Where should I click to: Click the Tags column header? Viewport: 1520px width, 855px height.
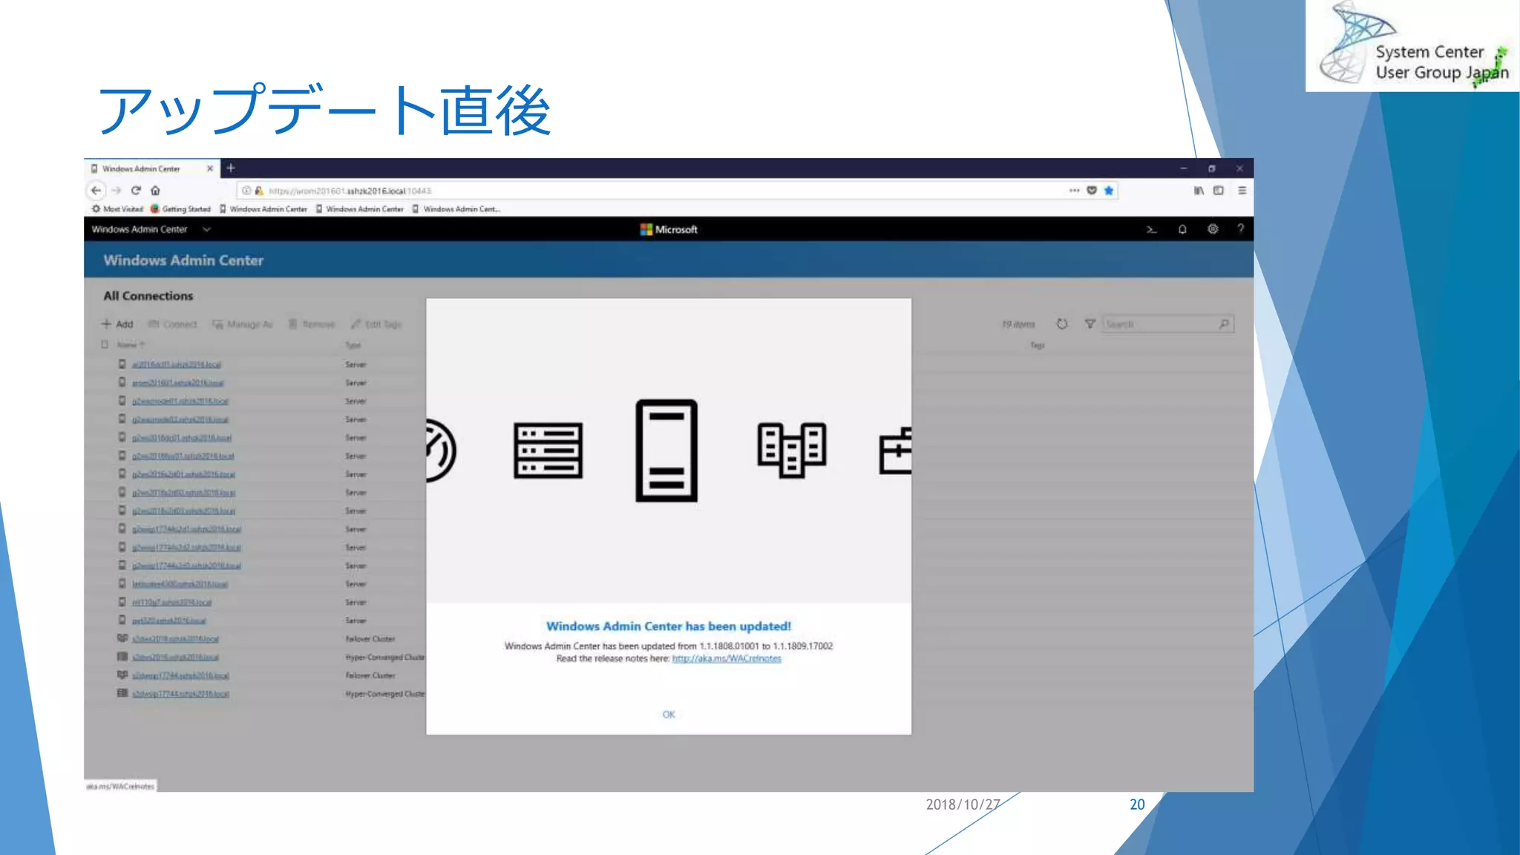pos(1037,346)
